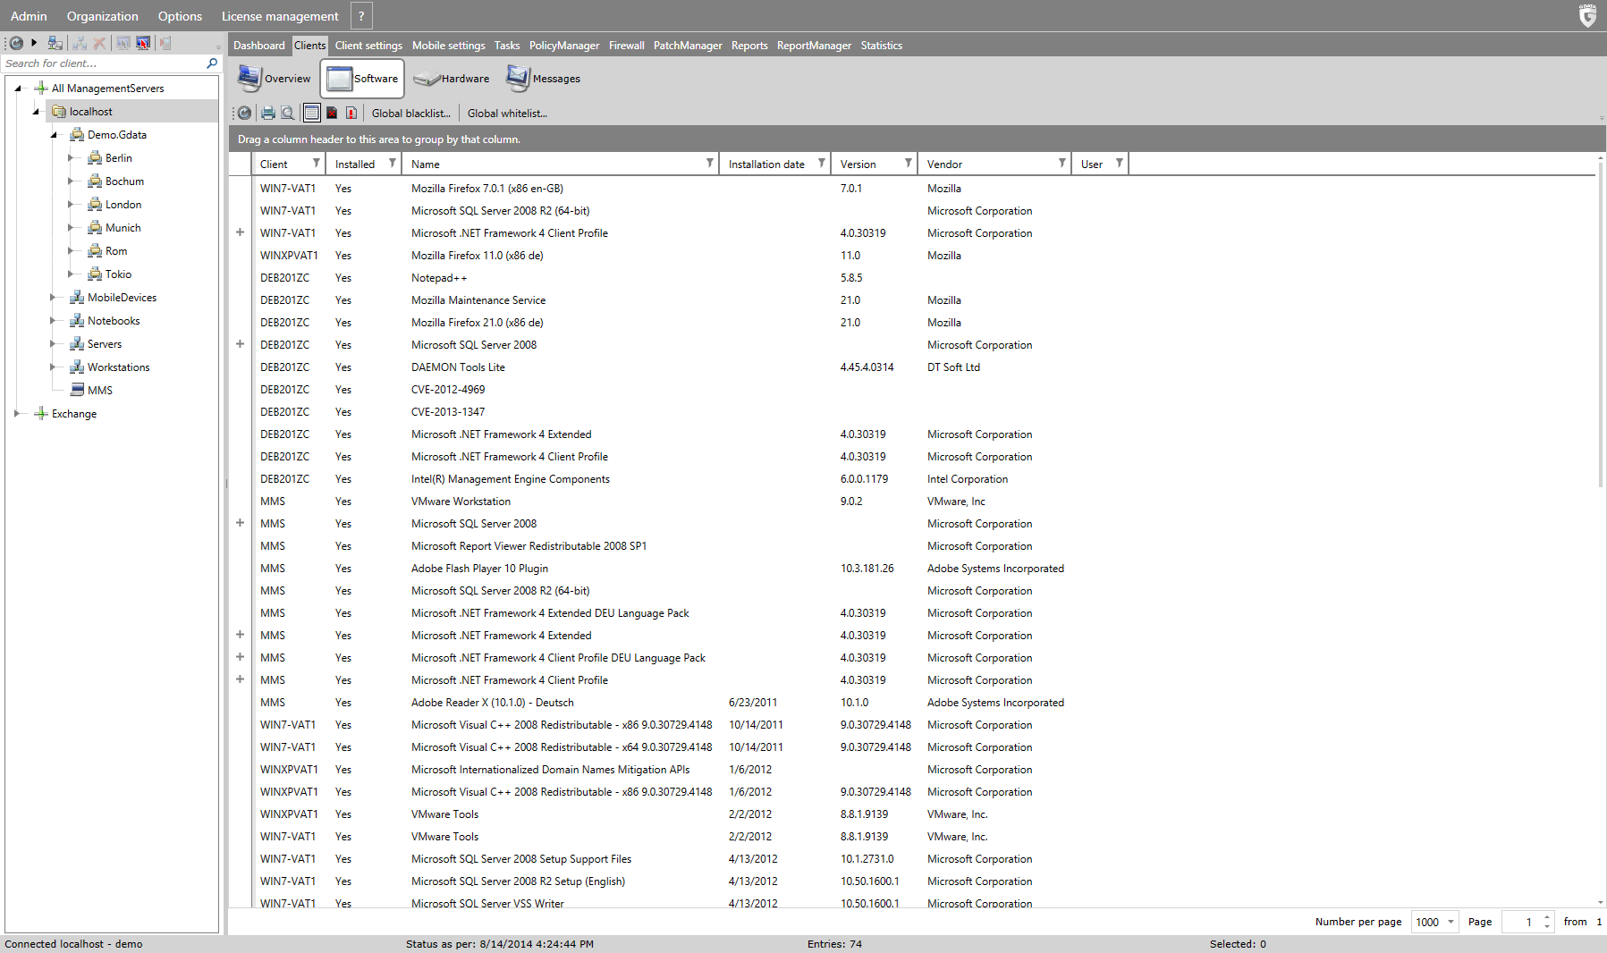Click the refresh icon above the client tree
1607x953 pixels.
(16, 43)
